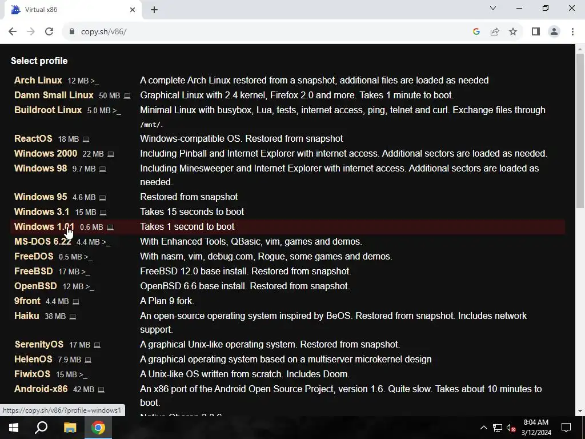Open the Windows 95 profile
The image size is (585, 439).
(x=41, y=197)
